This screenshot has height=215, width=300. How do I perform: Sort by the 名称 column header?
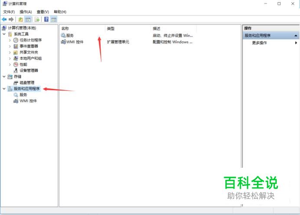(x=82, y=29)
